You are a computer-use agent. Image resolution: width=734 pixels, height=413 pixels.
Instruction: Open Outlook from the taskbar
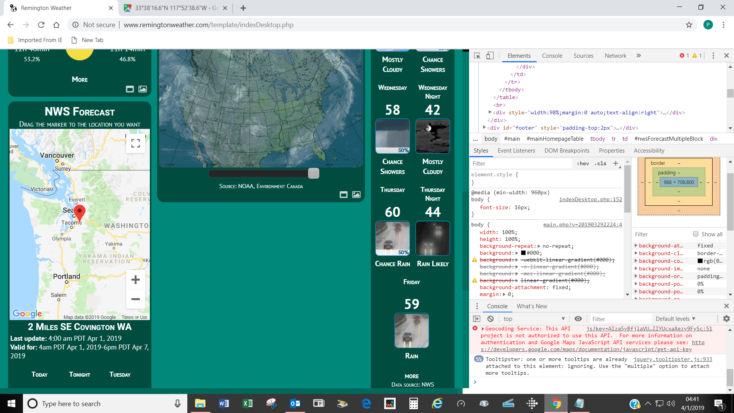[295, 403]
